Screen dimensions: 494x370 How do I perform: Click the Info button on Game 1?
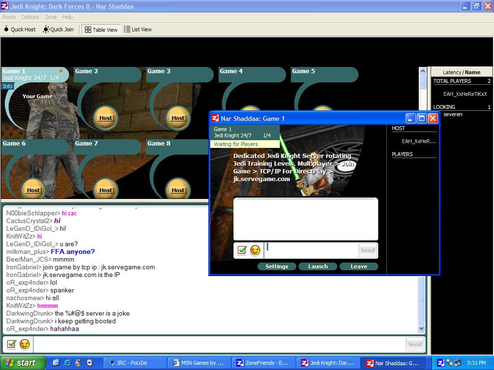point(8,86)
